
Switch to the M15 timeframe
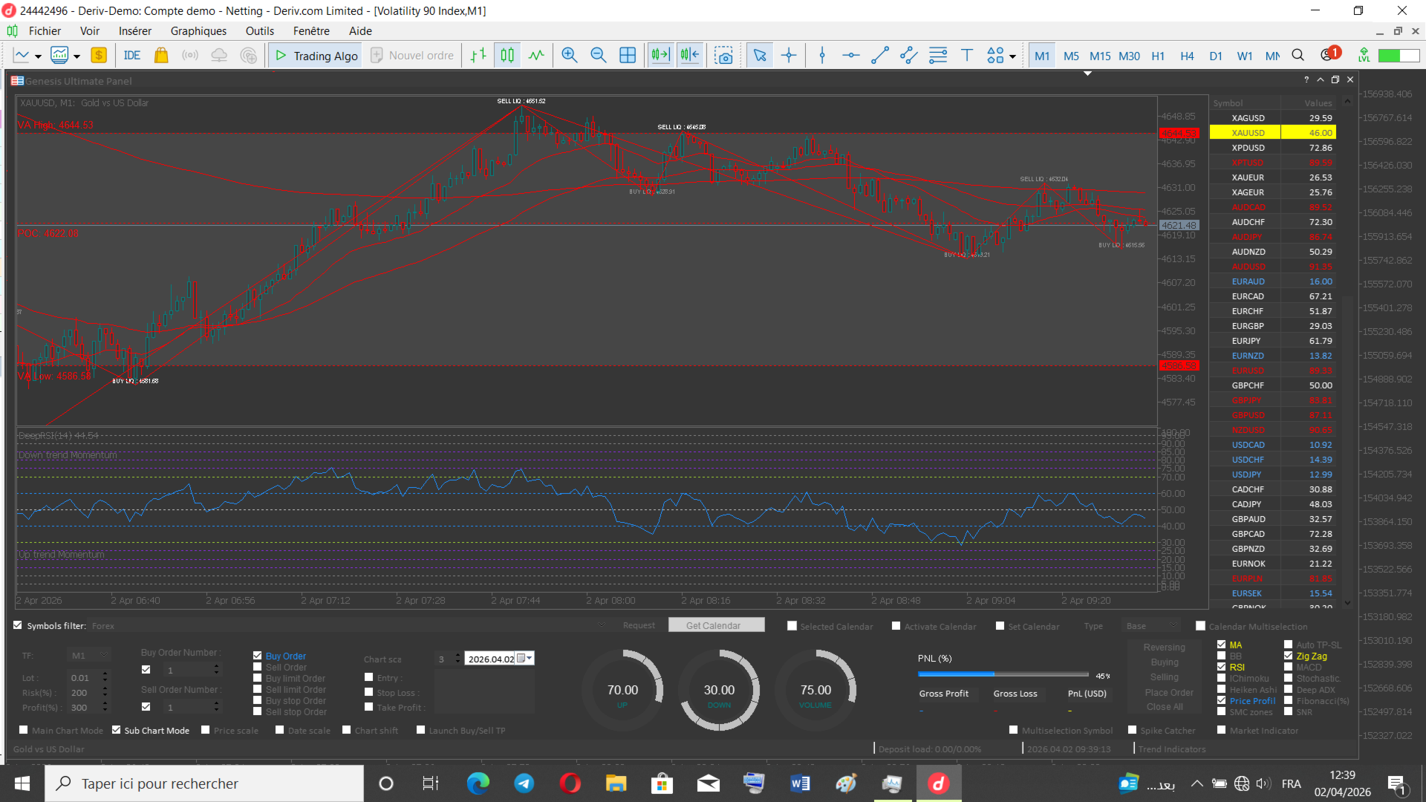(x=1100, y=56)
